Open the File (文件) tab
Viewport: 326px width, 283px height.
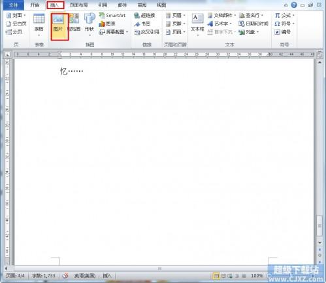[14, 5]
